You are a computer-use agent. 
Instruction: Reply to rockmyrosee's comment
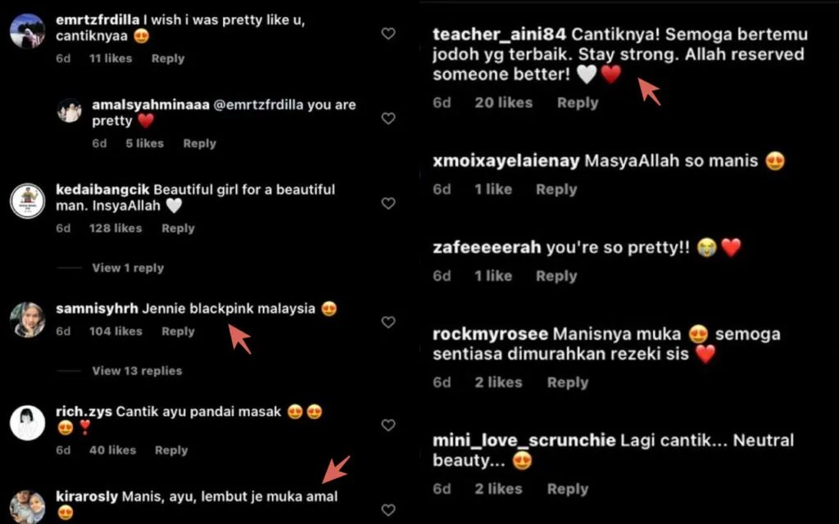(568, 382)
